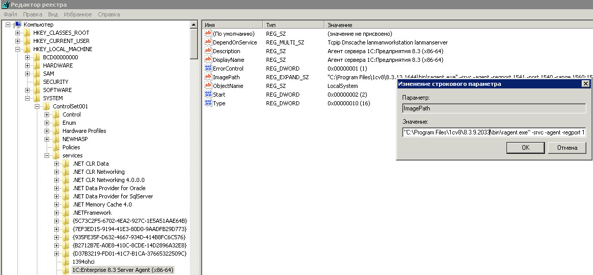Collapse the services key
This screenshot has width=593, height=275.
[x=47, y=155]
